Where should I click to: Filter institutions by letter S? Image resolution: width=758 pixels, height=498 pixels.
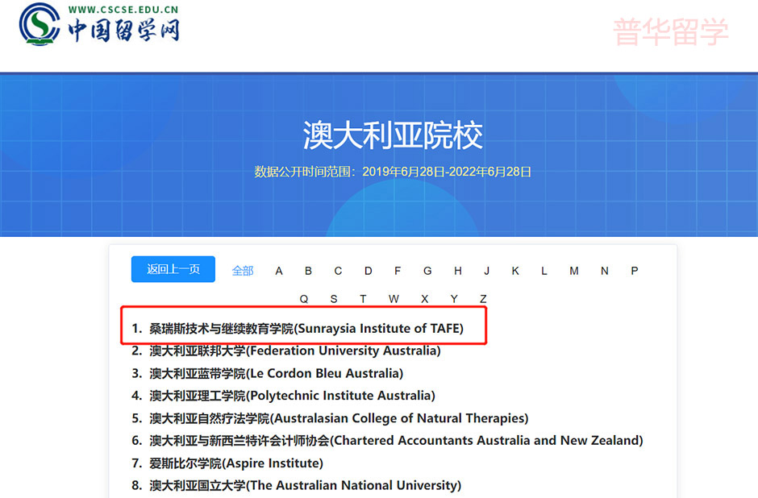[x=334, y=299]
